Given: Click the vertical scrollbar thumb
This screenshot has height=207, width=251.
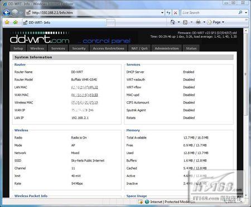Looking at the screenshot, I should tap(246, 74).
